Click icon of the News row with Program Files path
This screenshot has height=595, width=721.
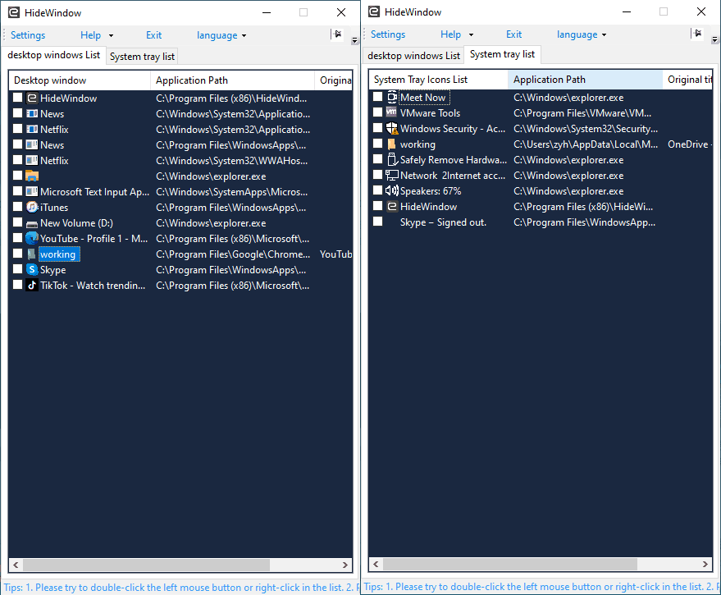tap(32, 145)
